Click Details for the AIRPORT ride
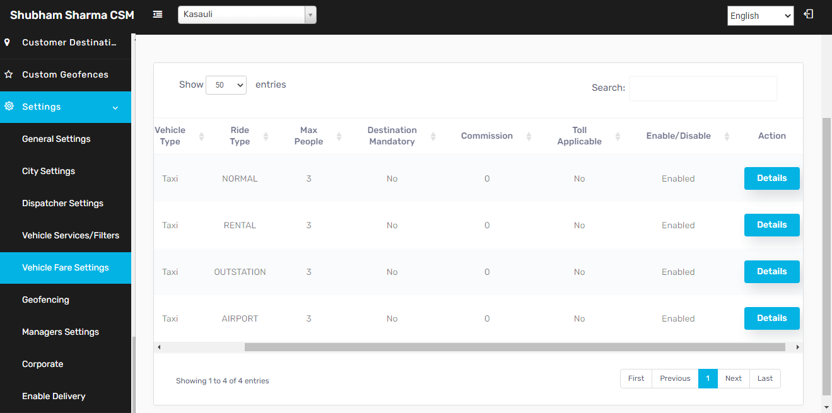Screen dimensions: 832x413 tap(771, 318)
